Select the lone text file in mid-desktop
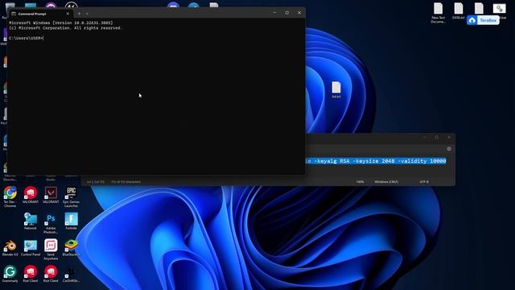Screen dimensions: 515x290 coord(336,89)
